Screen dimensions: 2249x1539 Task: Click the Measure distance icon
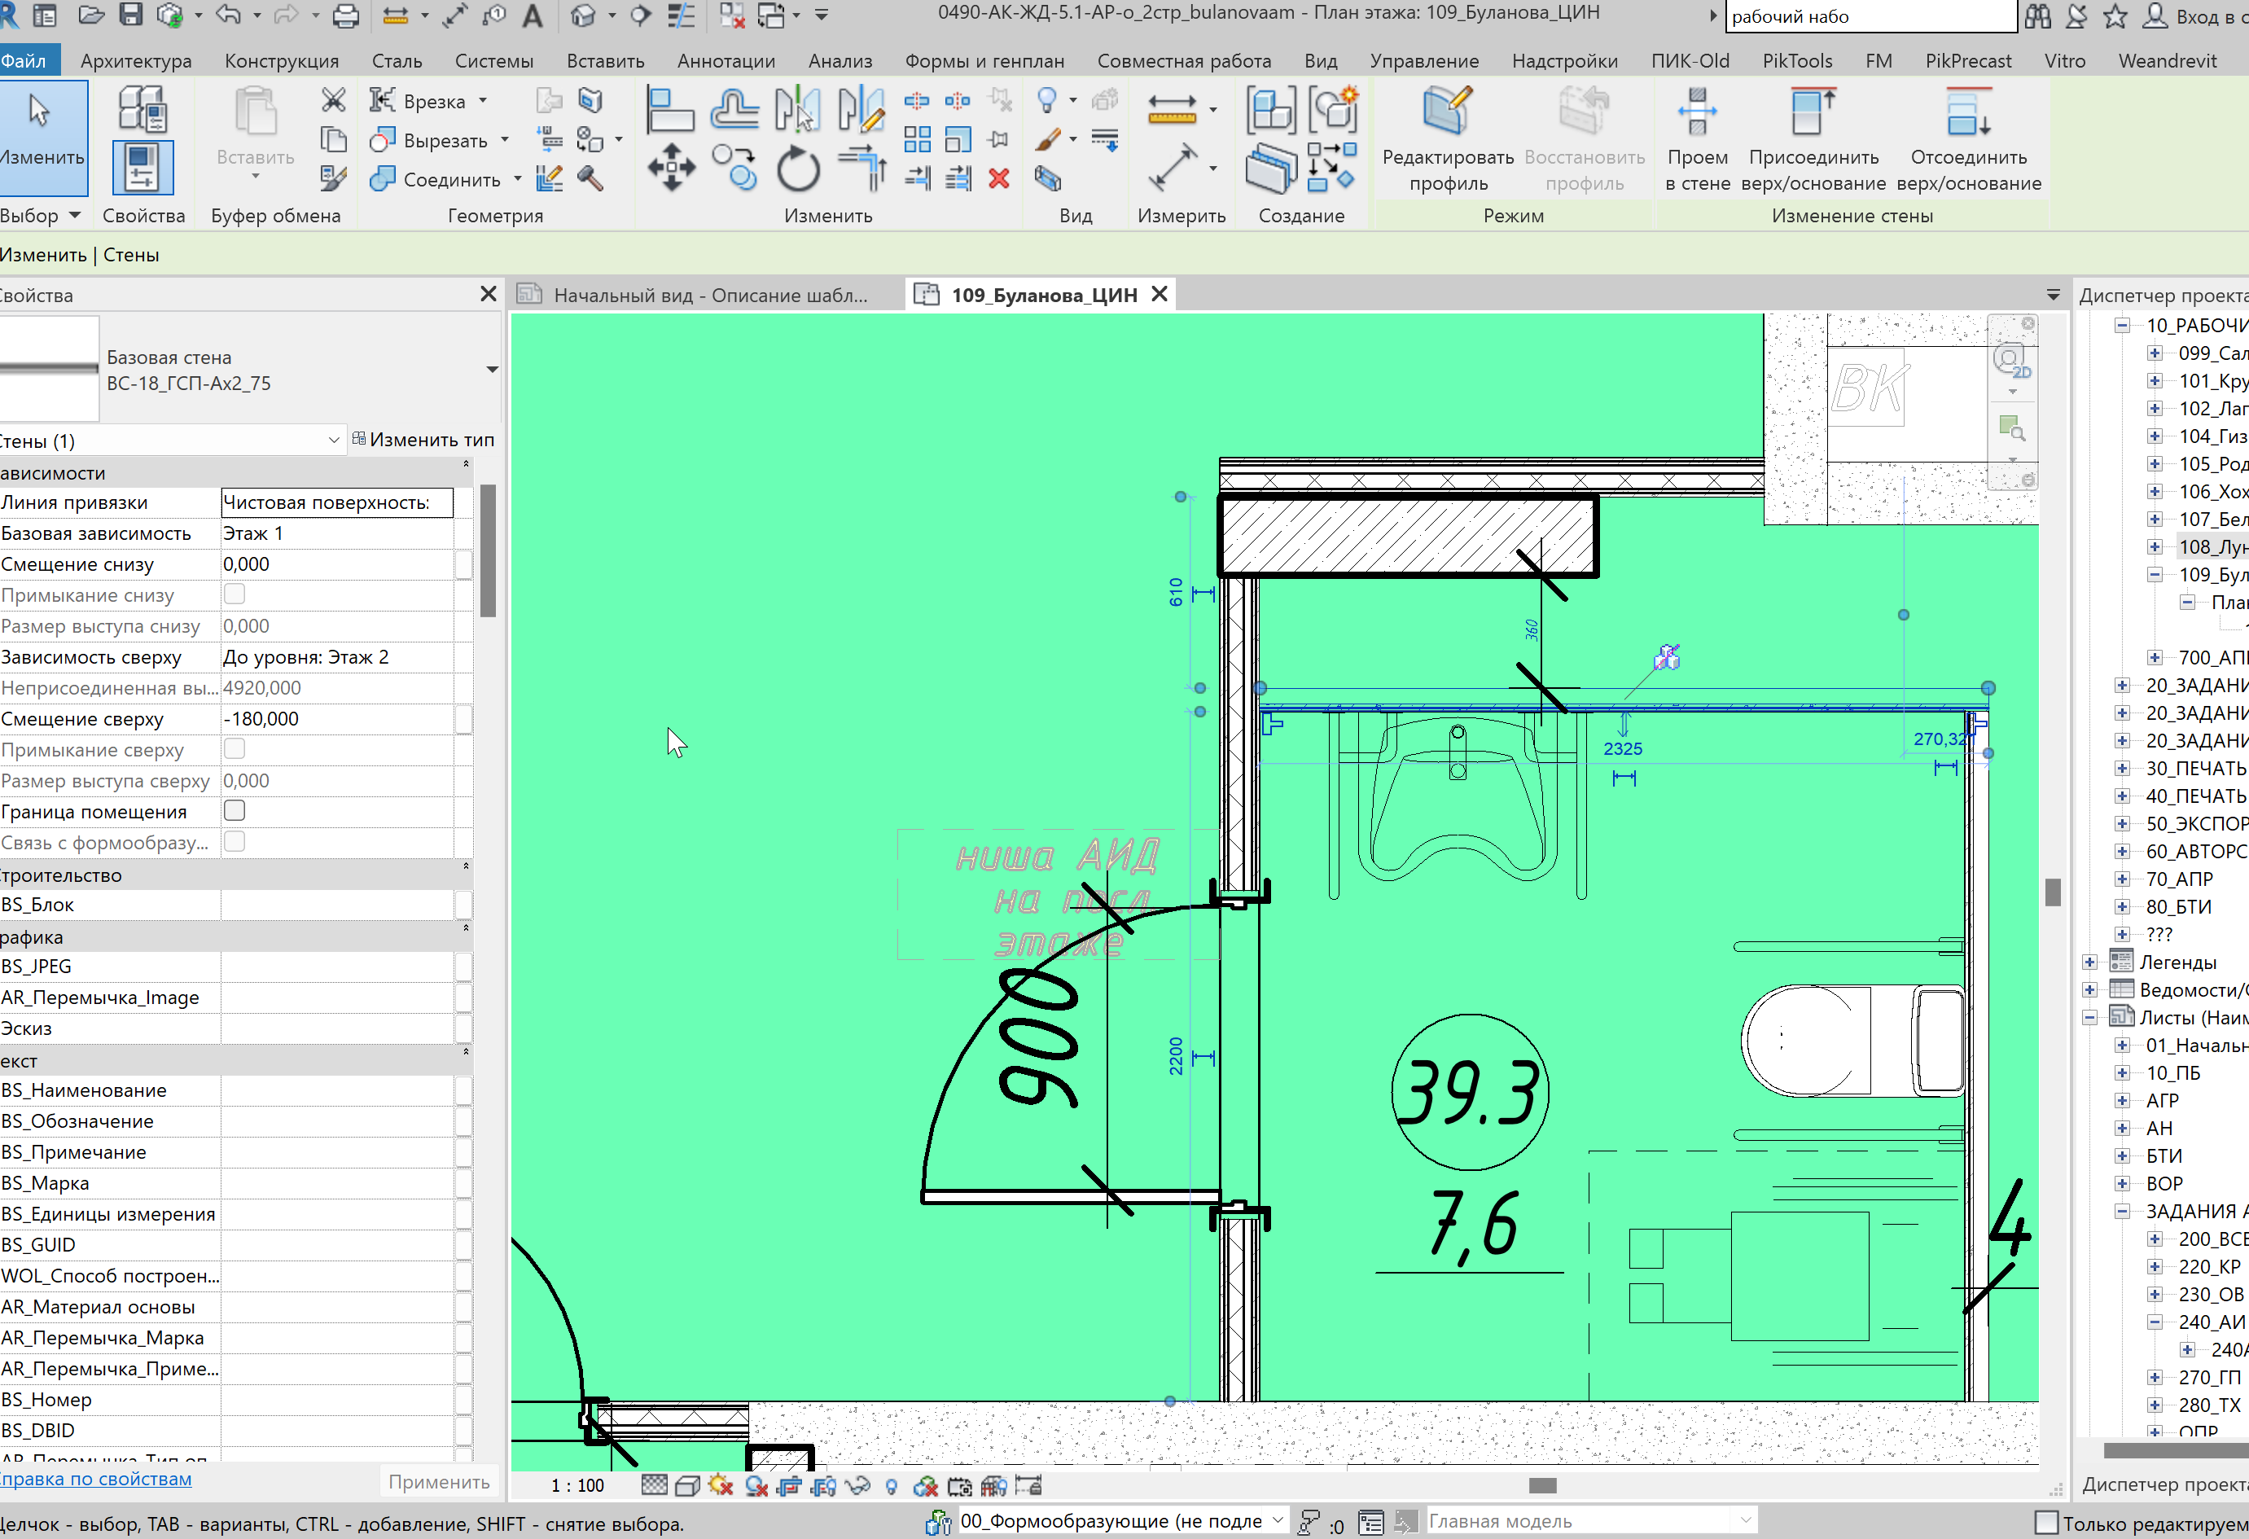tap(1172, 111)
